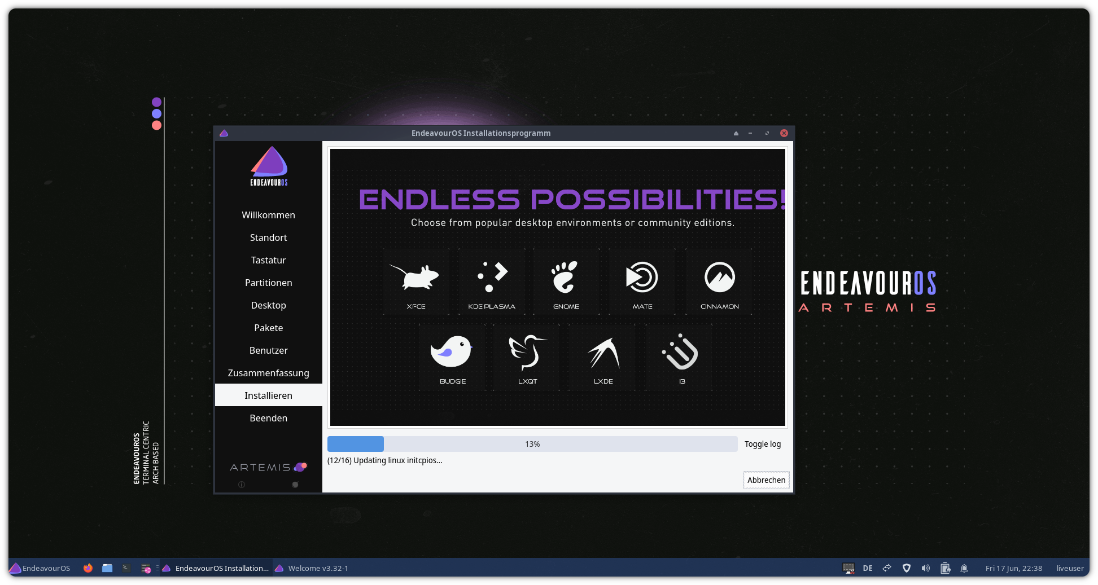1098x585 pixels.
Task: Click the package manager taskbar launcher
Action: coord(146,568)
